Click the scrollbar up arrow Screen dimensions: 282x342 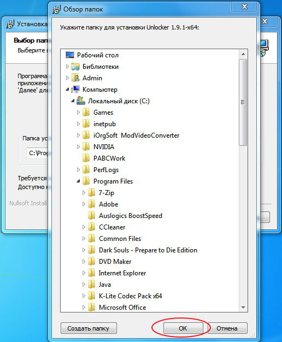pos(243,54)
